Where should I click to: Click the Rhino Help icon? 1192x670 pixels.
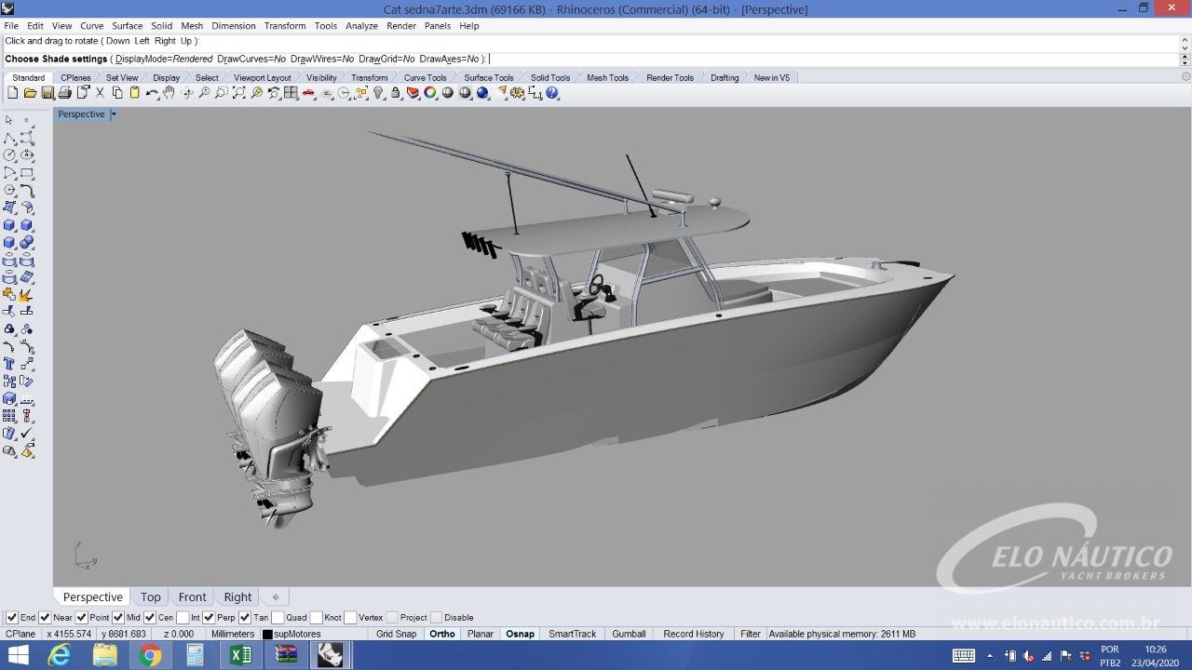click(x=552, y=93)
